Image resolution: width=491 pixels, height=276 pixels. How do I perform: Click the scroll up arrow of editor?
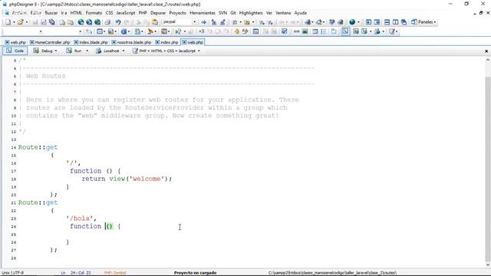(488, 60)
